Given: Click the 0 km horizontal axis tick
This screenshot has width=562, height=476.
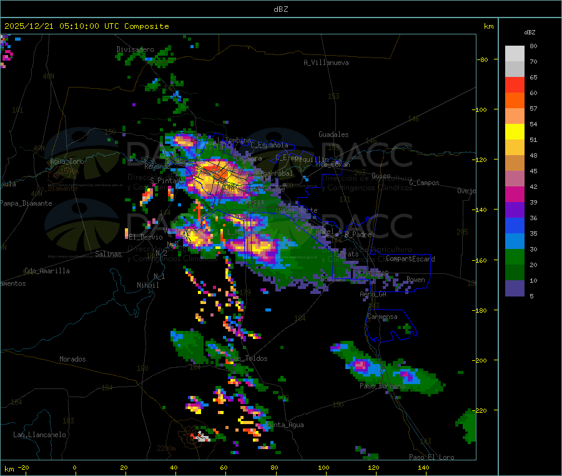Looking at the screenshot, I should [74, 467].
